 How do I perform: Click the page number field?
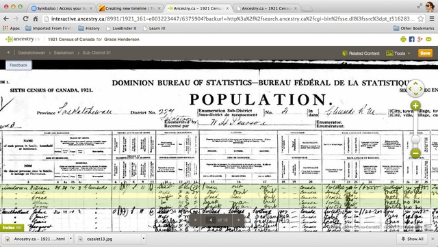[211, 220]
